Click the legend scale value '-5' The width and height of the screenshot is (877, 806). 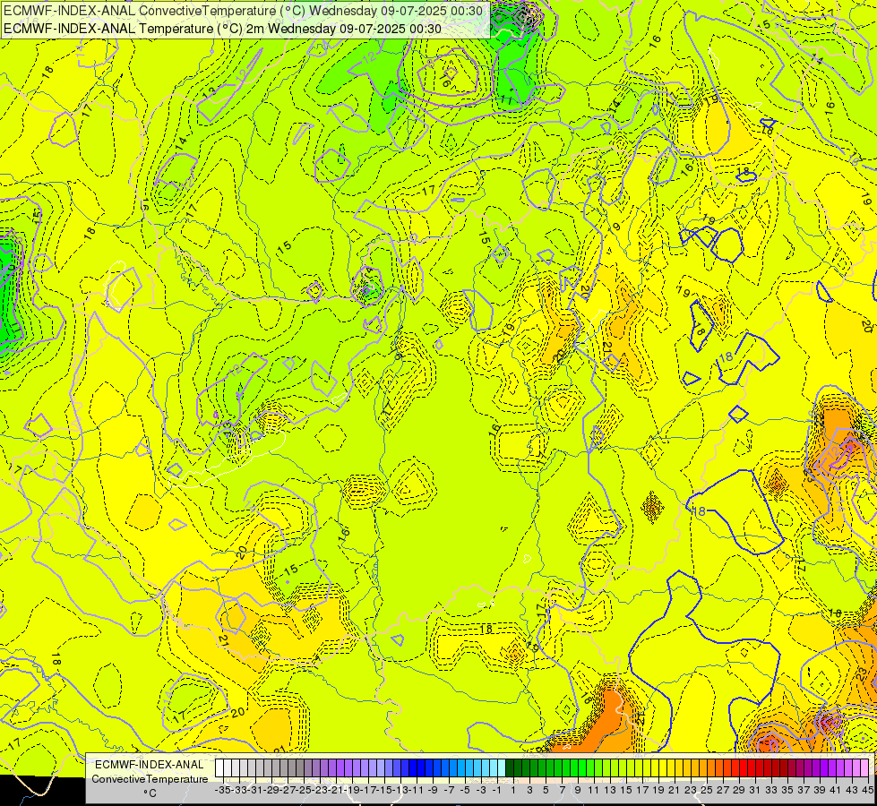pos(465,790)
